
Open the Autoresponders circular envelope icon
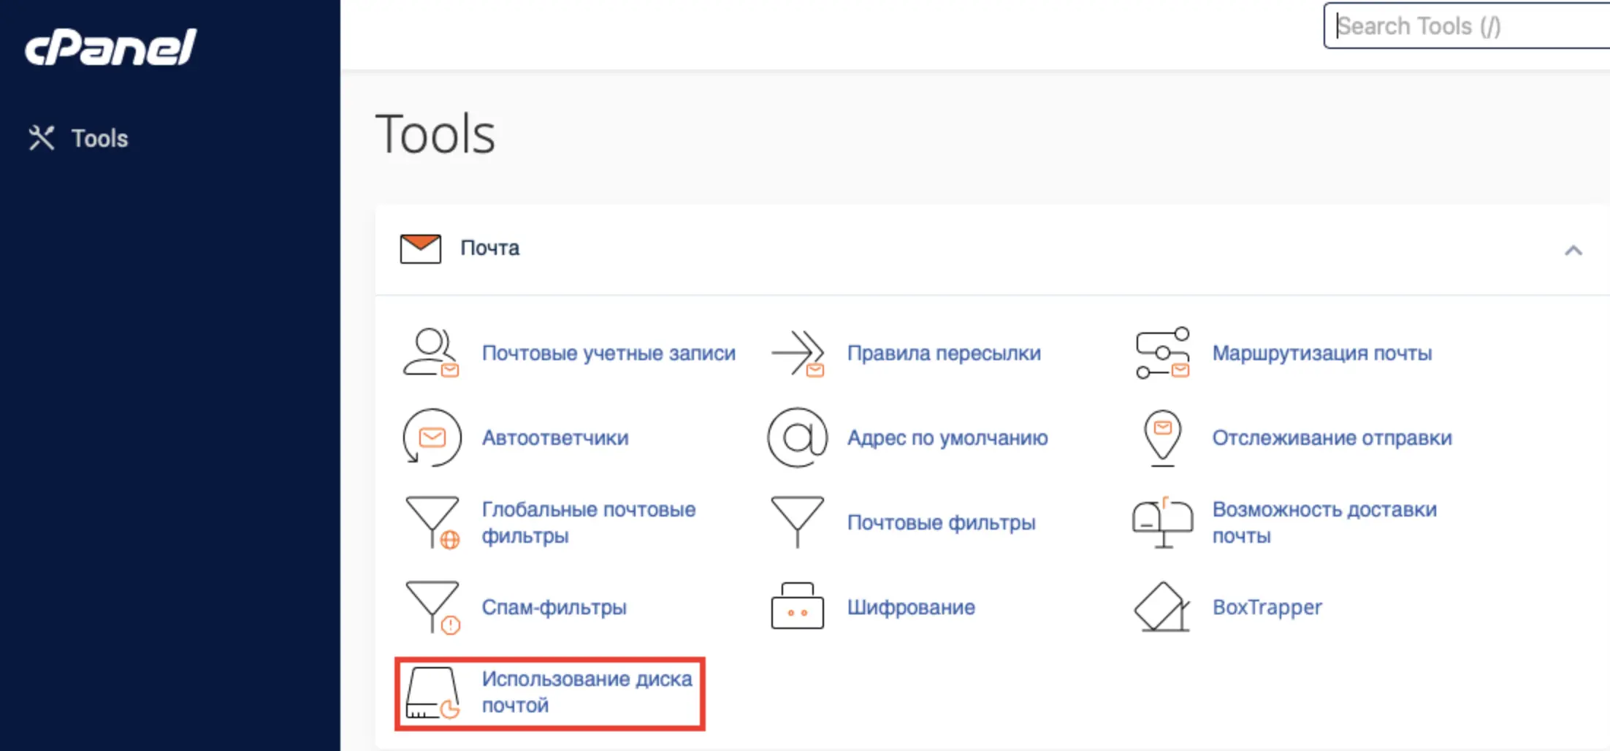(432, 437)
